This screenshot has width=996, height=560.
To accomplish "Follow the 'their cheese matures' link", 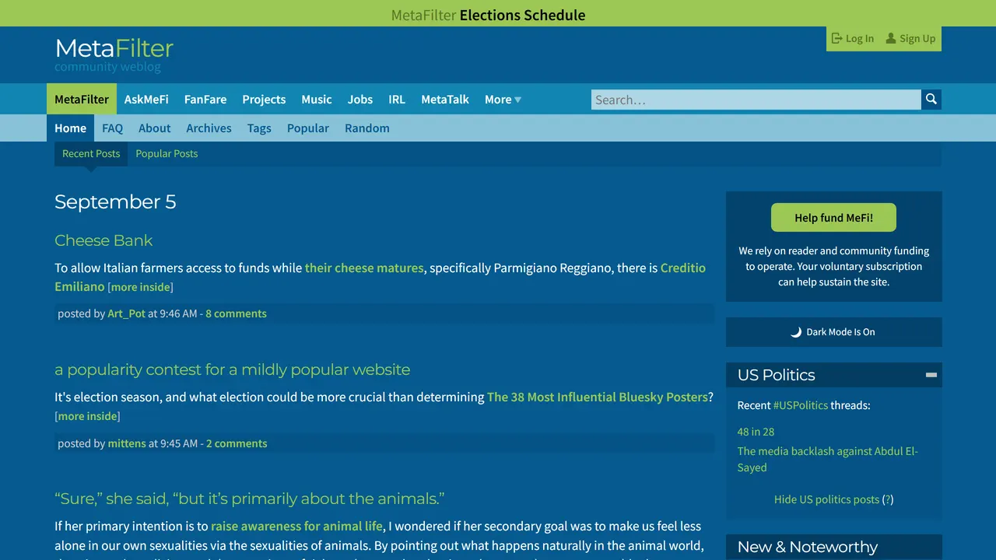I will pyautogui.click(x=364, y=268).
